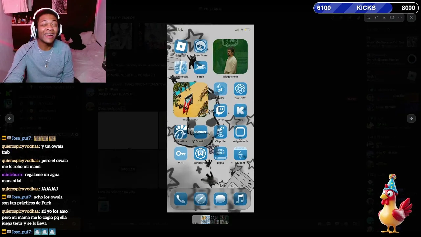Open the Phone app in the dock
The image size is (421, 237).
181,199
